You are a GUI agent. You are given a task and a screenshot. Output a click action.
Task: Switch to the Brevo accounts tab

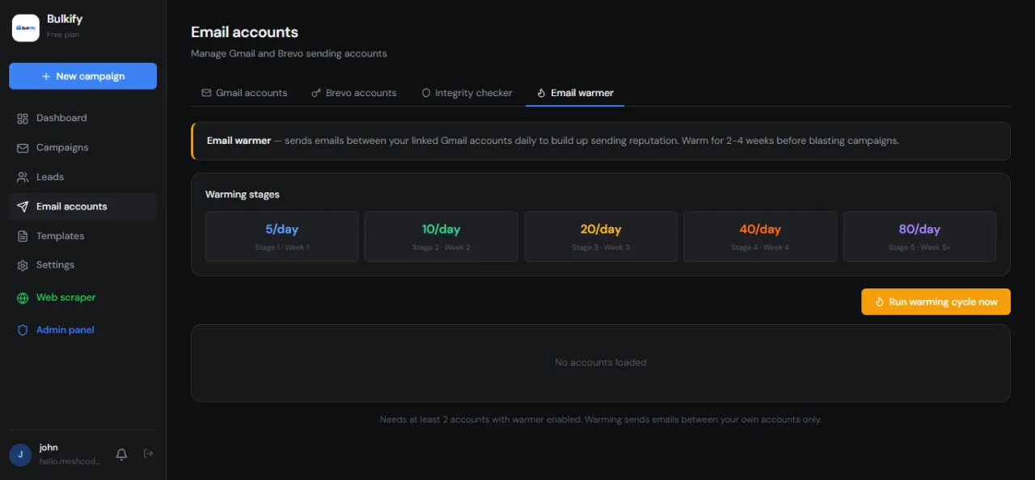point(354,93)
